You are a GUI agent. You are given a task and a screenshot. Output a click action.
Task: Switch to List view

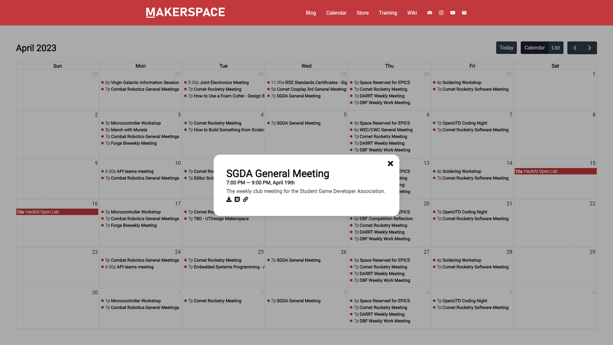556,47
